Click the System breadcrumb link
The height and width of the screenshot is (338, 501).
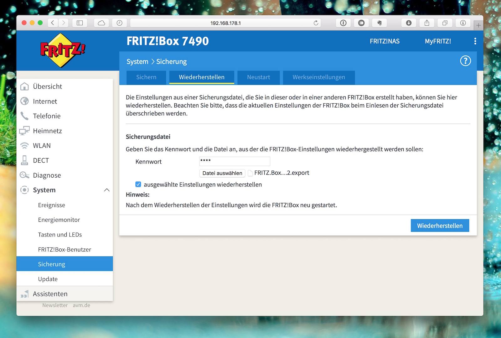[137, 62]
